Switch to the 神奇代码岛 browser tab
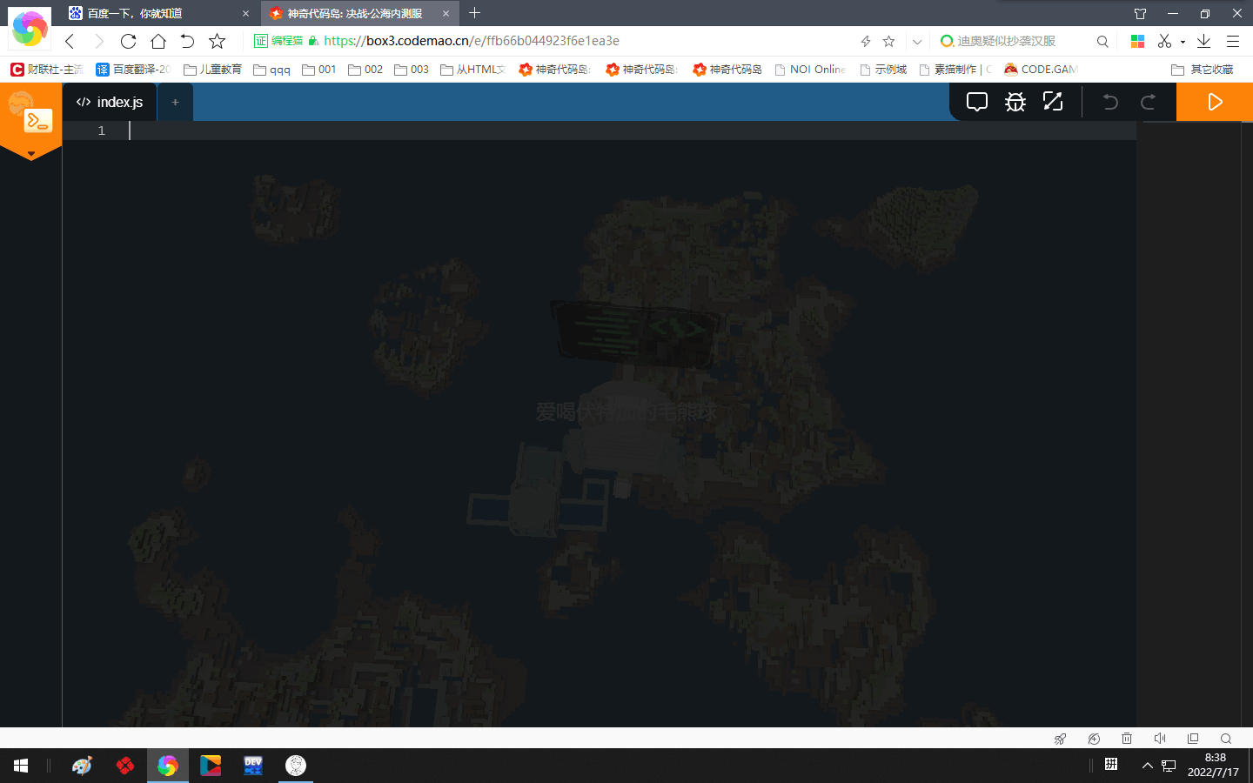This screenshot has width=1253, height=783. pyautogui.click(x=360, y=14)
